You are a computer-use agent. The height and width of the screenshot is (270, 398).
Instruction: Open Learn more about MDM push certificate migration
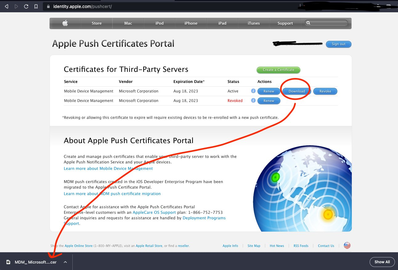(x=112, y=194)
